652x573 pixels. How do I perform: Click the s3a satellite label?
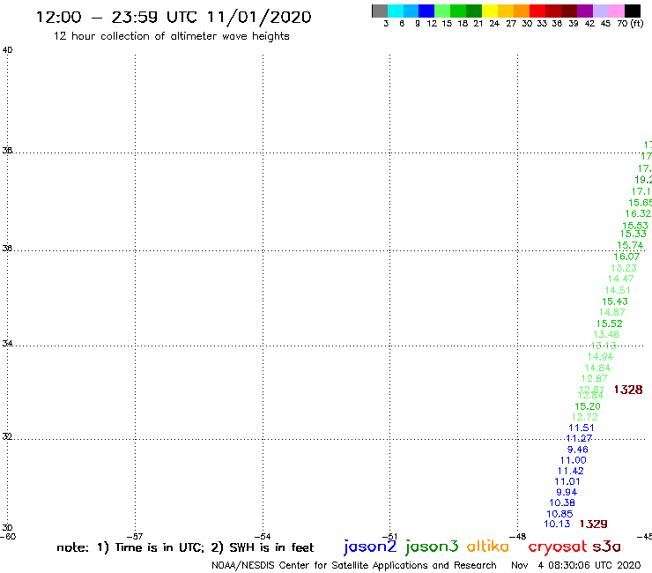[606, 547]
